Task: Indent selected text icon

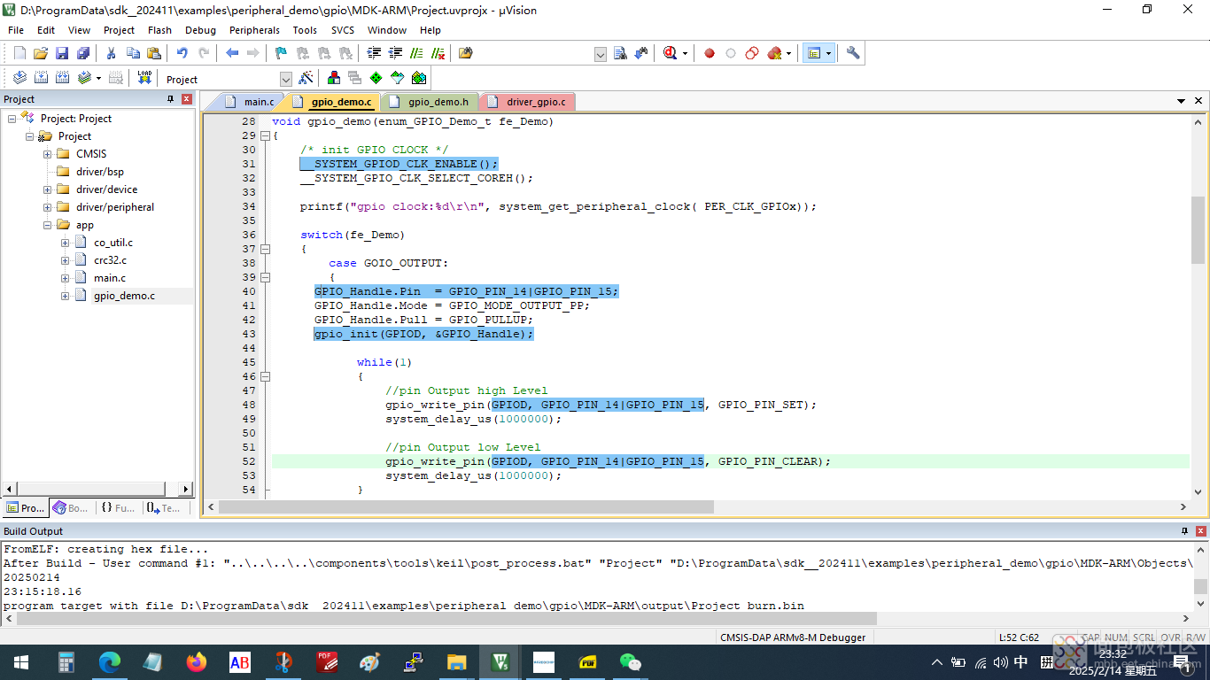Action: coord(375,53)
